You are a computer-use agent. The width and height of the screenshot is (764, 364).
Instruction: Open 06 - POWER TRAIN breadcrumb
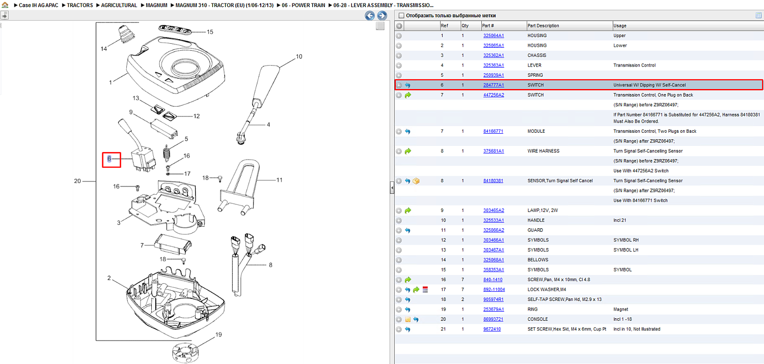point(303,5)
